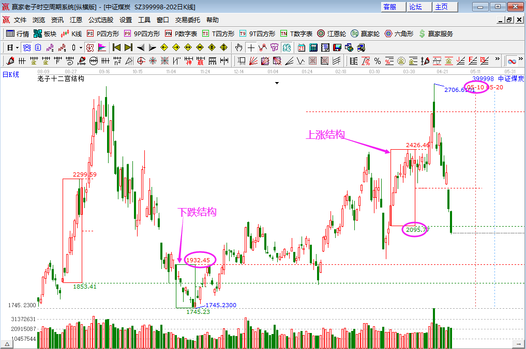This screenshot has height=349, width=526.
Task: Open the 公式选股 menu
Action: click(x=101, y=20)
